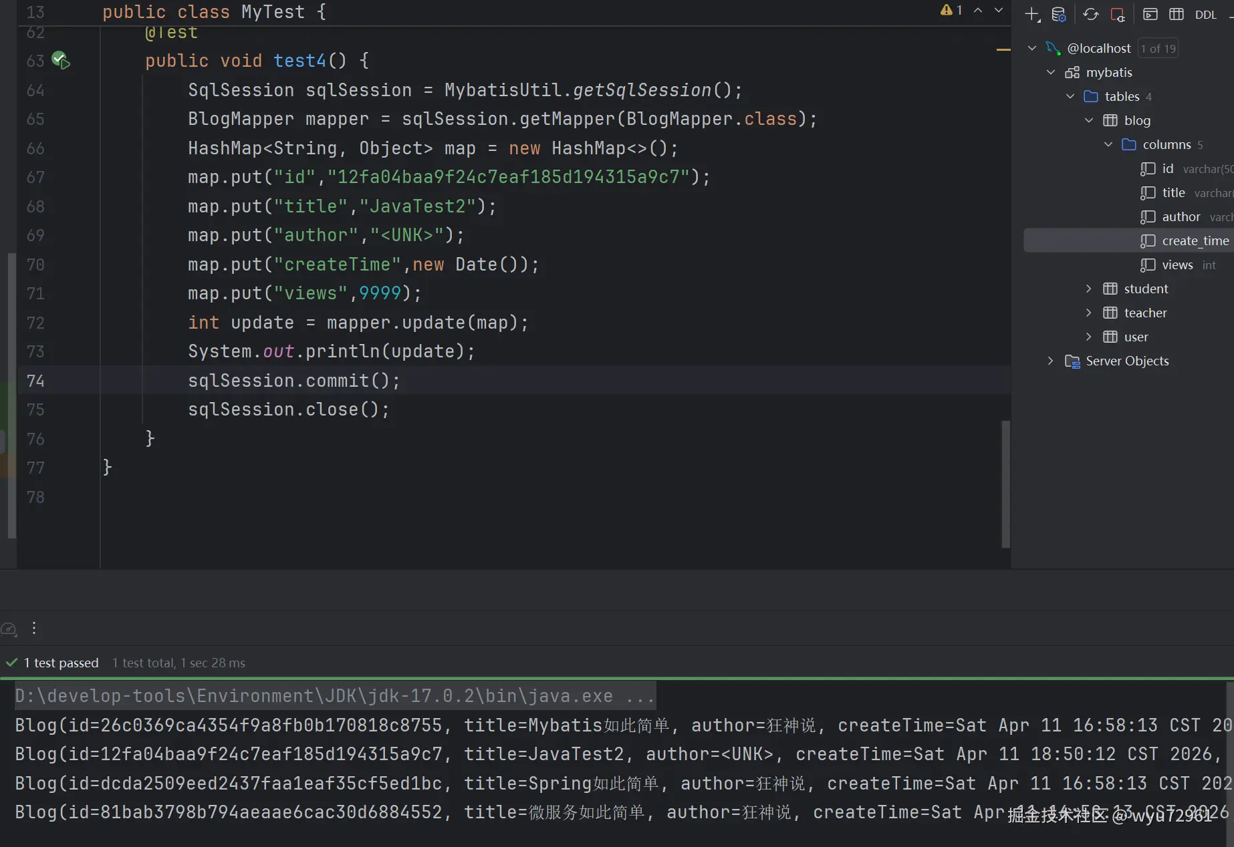Viewport: 1234px width, 847px height.
Task: Collapse the mybatis schema node
Action: 1051,72
